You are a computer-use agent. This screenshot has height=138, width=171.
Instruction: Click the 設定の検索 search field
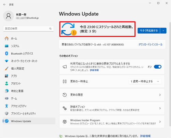pyautogui.click(x=28, y=29)
